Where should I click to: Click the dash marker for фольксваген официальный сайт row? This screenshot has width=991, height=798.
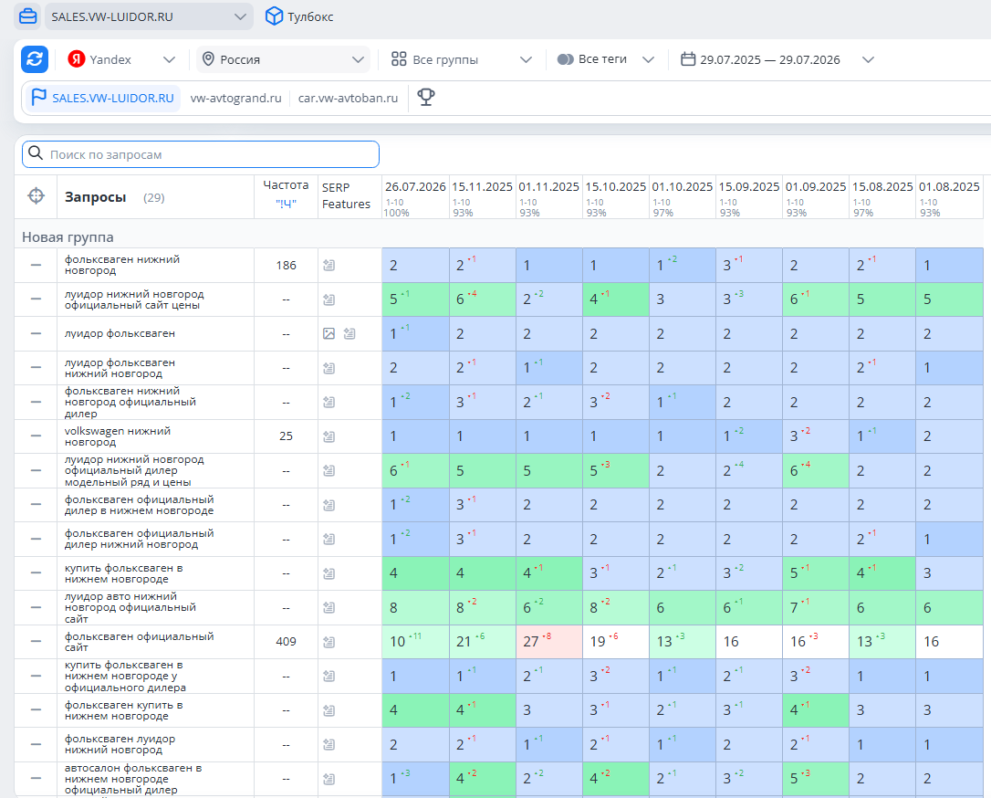36,642
